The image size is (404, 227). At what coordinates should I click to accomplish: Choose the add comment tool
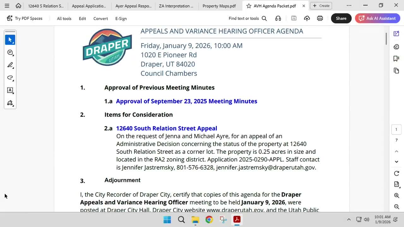pyautogui.click(x=10, y=52)
